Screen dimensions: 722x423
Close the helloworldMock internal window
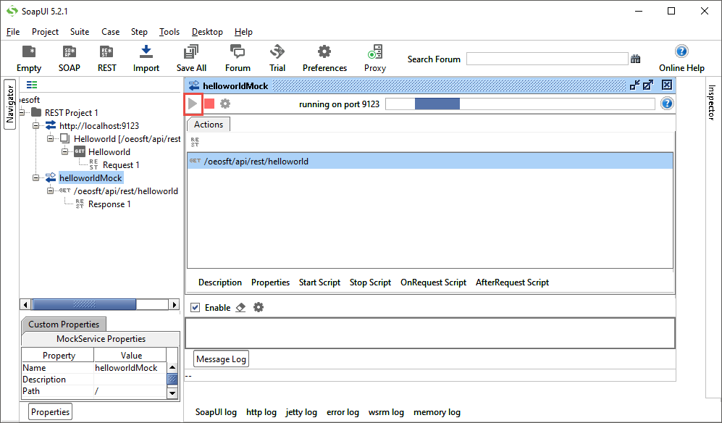[667, 85]
